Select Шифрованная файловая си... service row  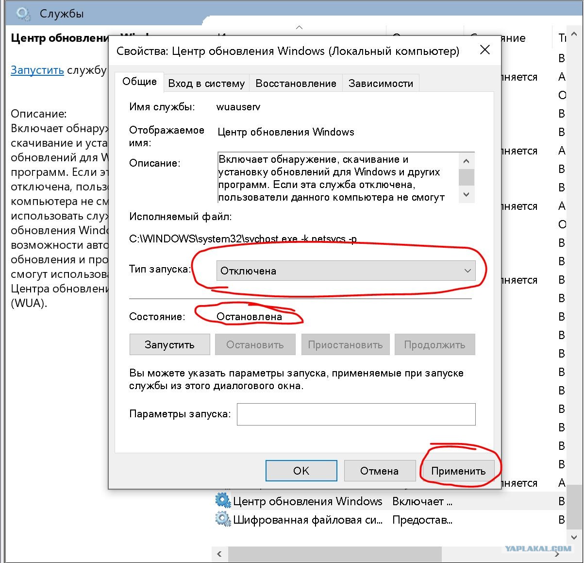307,519
